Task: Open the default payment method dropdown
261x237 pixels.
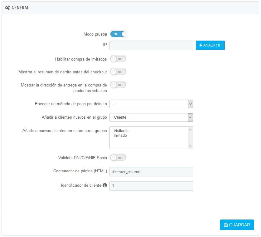Action: point(151,104)
